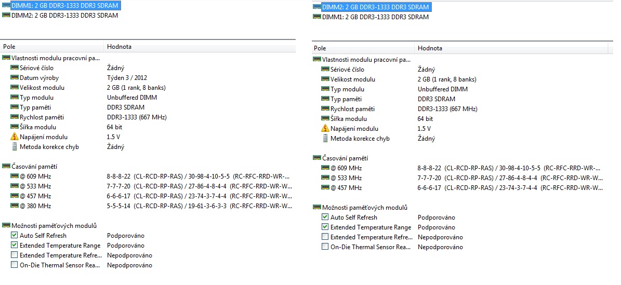Select Unbuffered DIMM value in DIMM2-highlighted pane
The image size is (621, 285).
tap(443, 89)
